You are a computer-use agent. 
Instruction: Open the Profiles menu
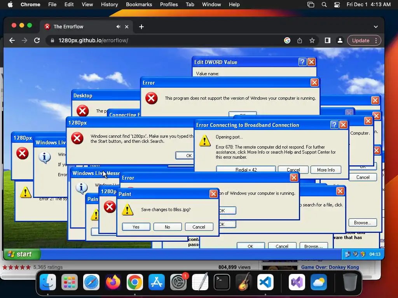[169, 5]
